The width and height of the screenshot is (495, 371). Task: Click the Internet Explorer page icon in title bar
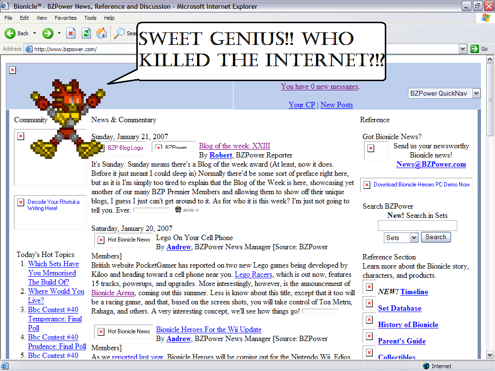pos(5,6)
